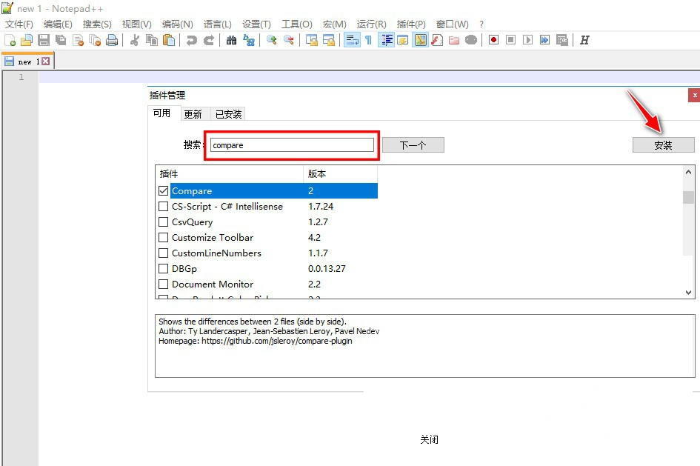Toggle the Indent guide toolbar icon
This screenshot has width=700, height=466.
(x=386, y=40)
